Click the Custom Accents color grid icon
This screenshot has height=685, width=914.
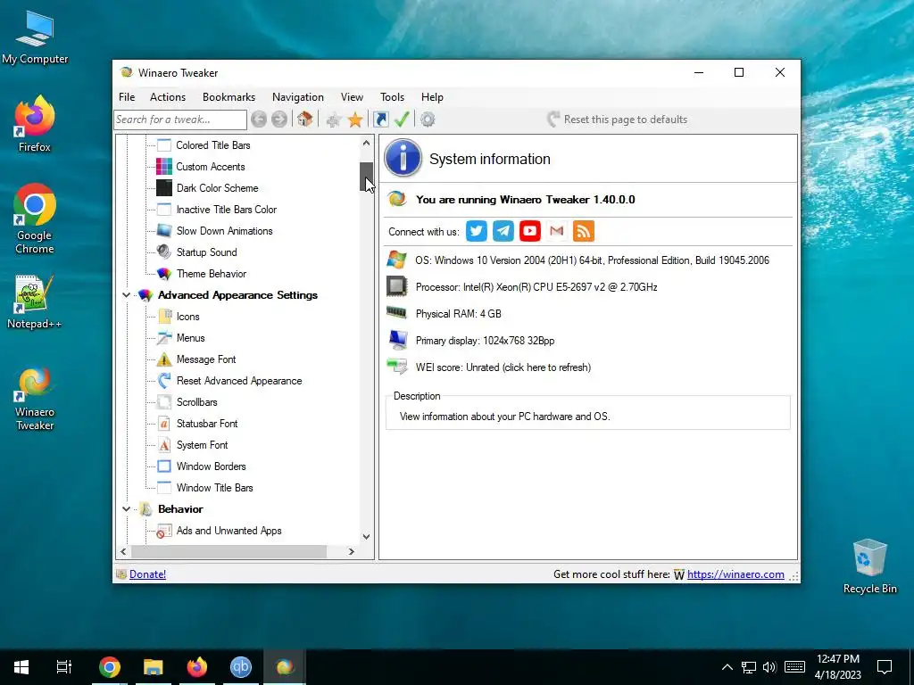point(164,167)
